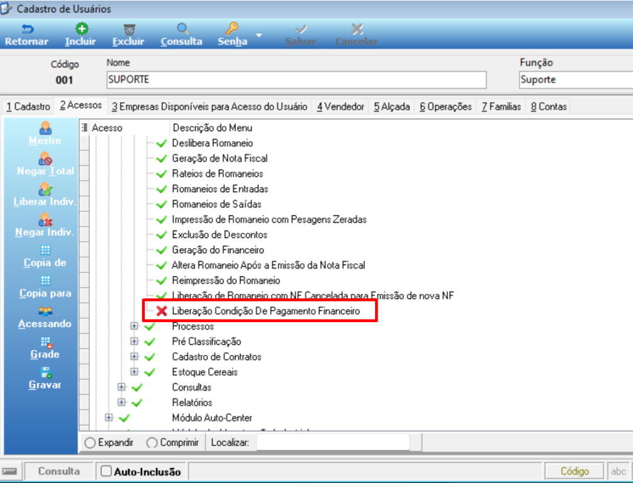633x483 pixels.
Task: Toggle checkmark for Reimpressão do Romaneio
Action: click(x=162, y=281)
